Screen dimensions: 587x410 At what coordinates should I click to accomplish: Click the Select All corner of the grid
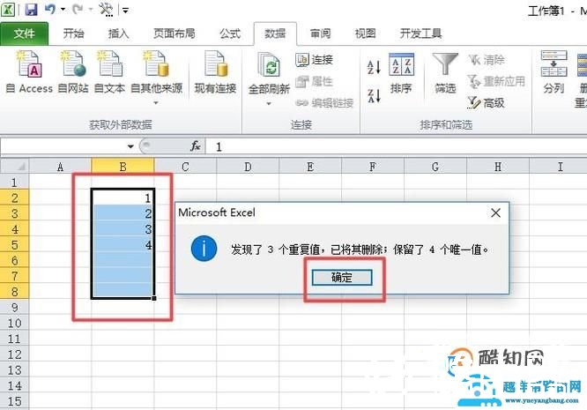(14, 167)
